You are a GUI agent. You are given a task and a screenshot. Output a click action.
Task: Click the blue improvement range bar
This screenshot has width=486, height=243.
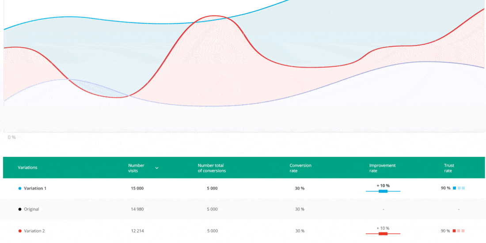point(383,191)
